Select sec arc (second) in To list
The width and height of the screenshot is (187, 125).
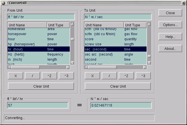pos(116,54)
